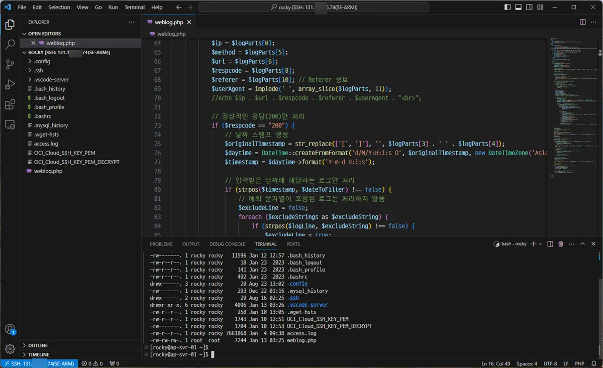Toggle the Secondary Side Bar visibility
The image size is (603, 368).
click(x=528, y=7)
